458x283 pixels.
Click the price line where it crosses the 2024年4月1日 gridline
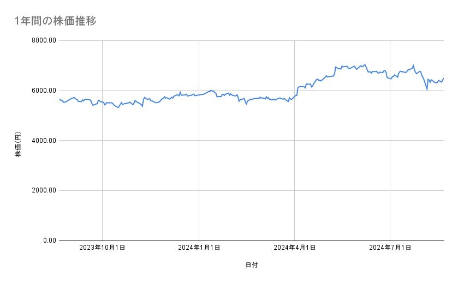pos(295,96)
